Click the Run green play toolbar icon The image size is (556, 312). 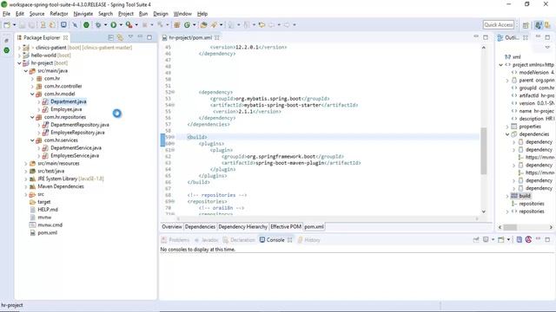click(114, 25)
